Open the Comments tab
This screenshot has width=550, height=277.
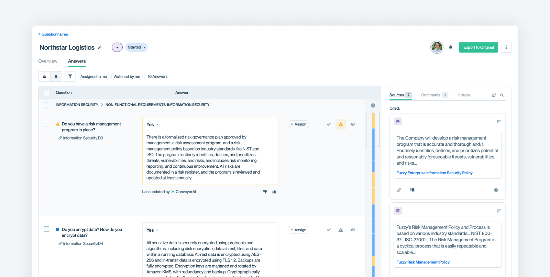point(434,95)
